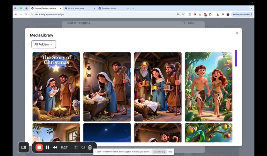Open the Chrome downloads icon
Viewport: 267px width, 156px height.
(x=218, y=14)
